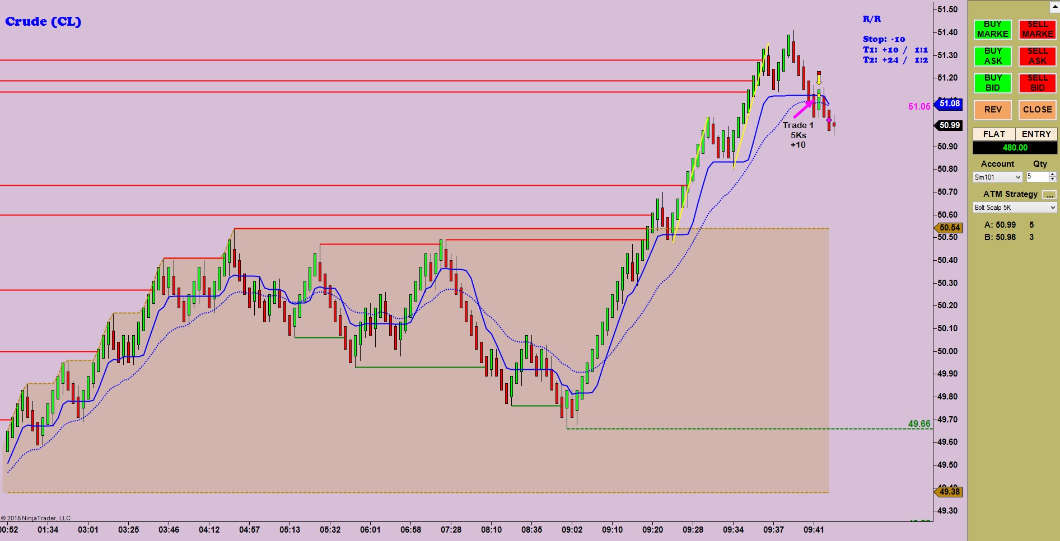Image resolution: width=1060 pixels, height=541 pixels.
Task: Open ATM Strategy ellipsis settings button
Action: (x=1049, y=195)
